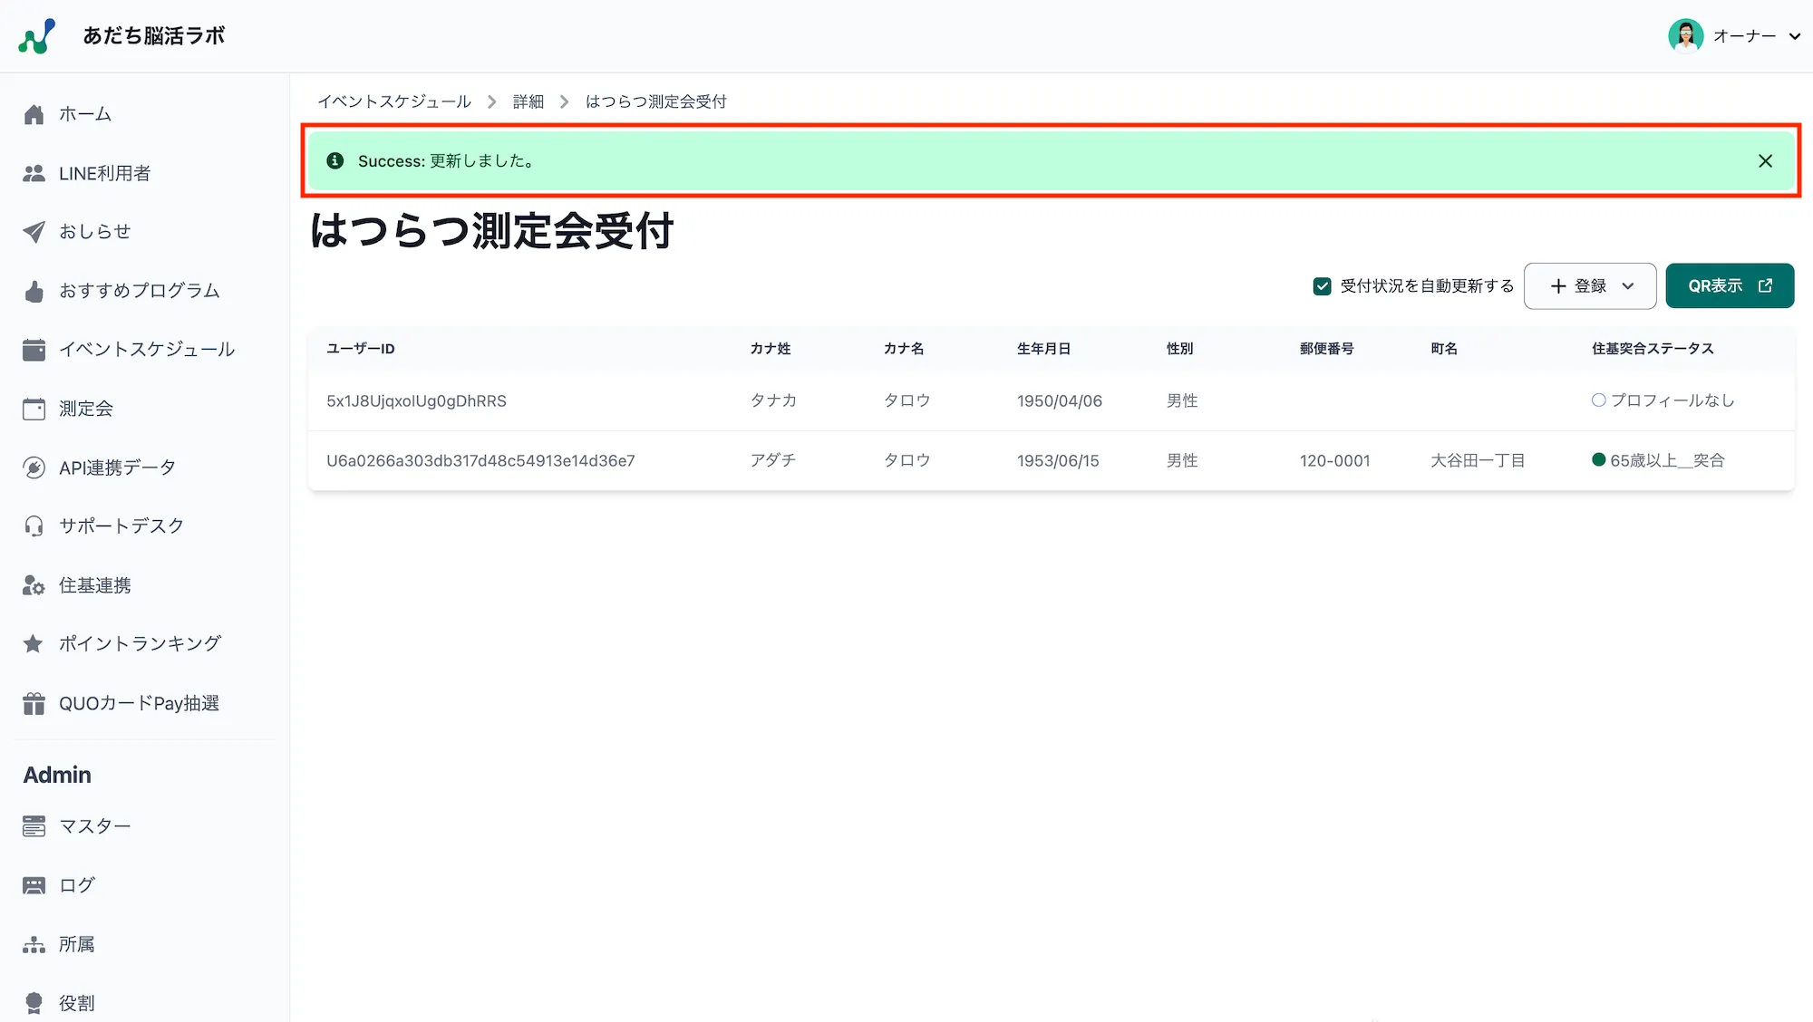Click the サポートデスク headset icon
This screenshot has height=1022, width=1813.
pyautogui.click(x=34, y=525)
